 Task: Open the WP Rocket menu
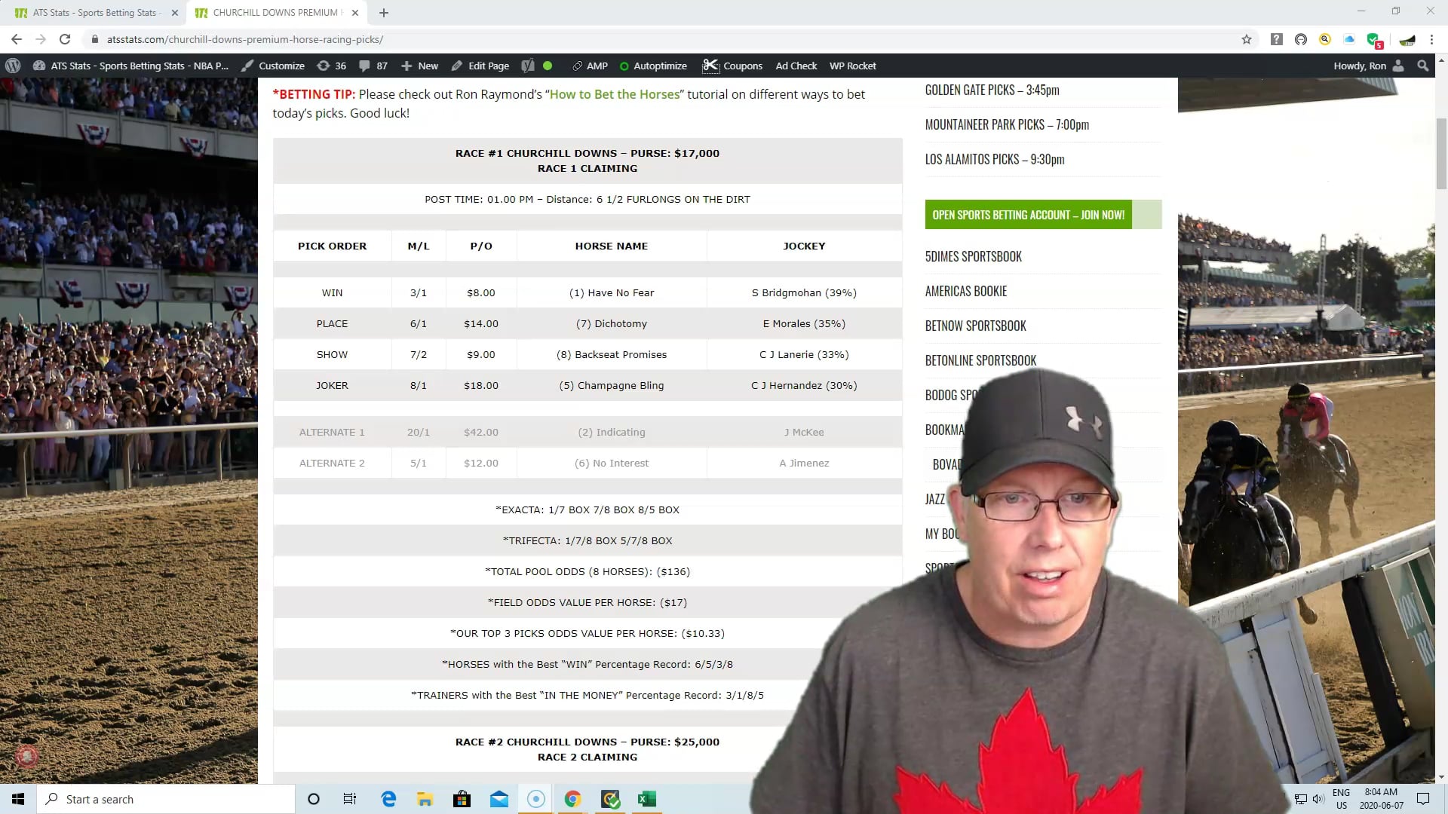(853, 66)
